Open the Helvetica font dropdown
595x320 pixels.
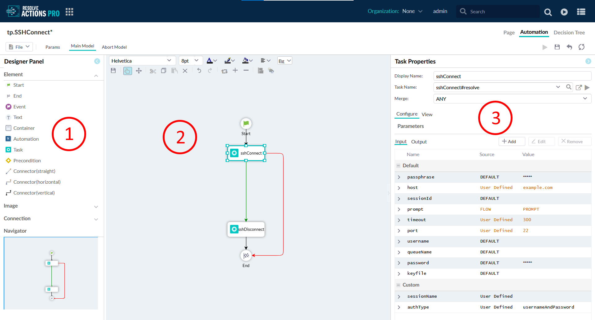click(x=142, y=61)
